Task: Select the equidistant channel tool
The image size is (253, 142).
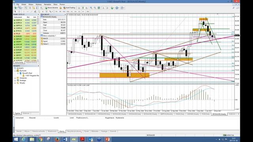Action: tap(35, 11)
